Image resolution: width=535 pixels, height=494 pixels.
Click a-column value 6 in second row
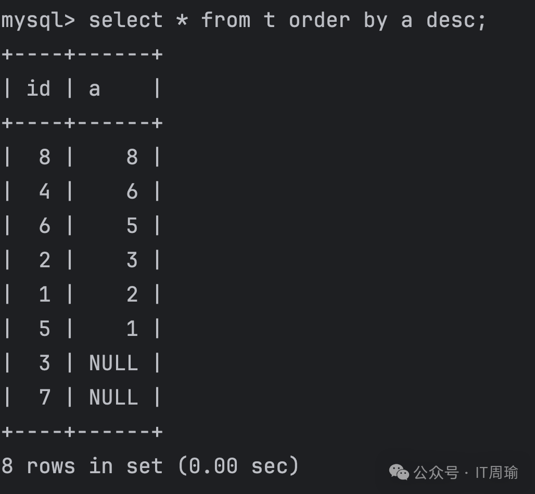(132, 191)
